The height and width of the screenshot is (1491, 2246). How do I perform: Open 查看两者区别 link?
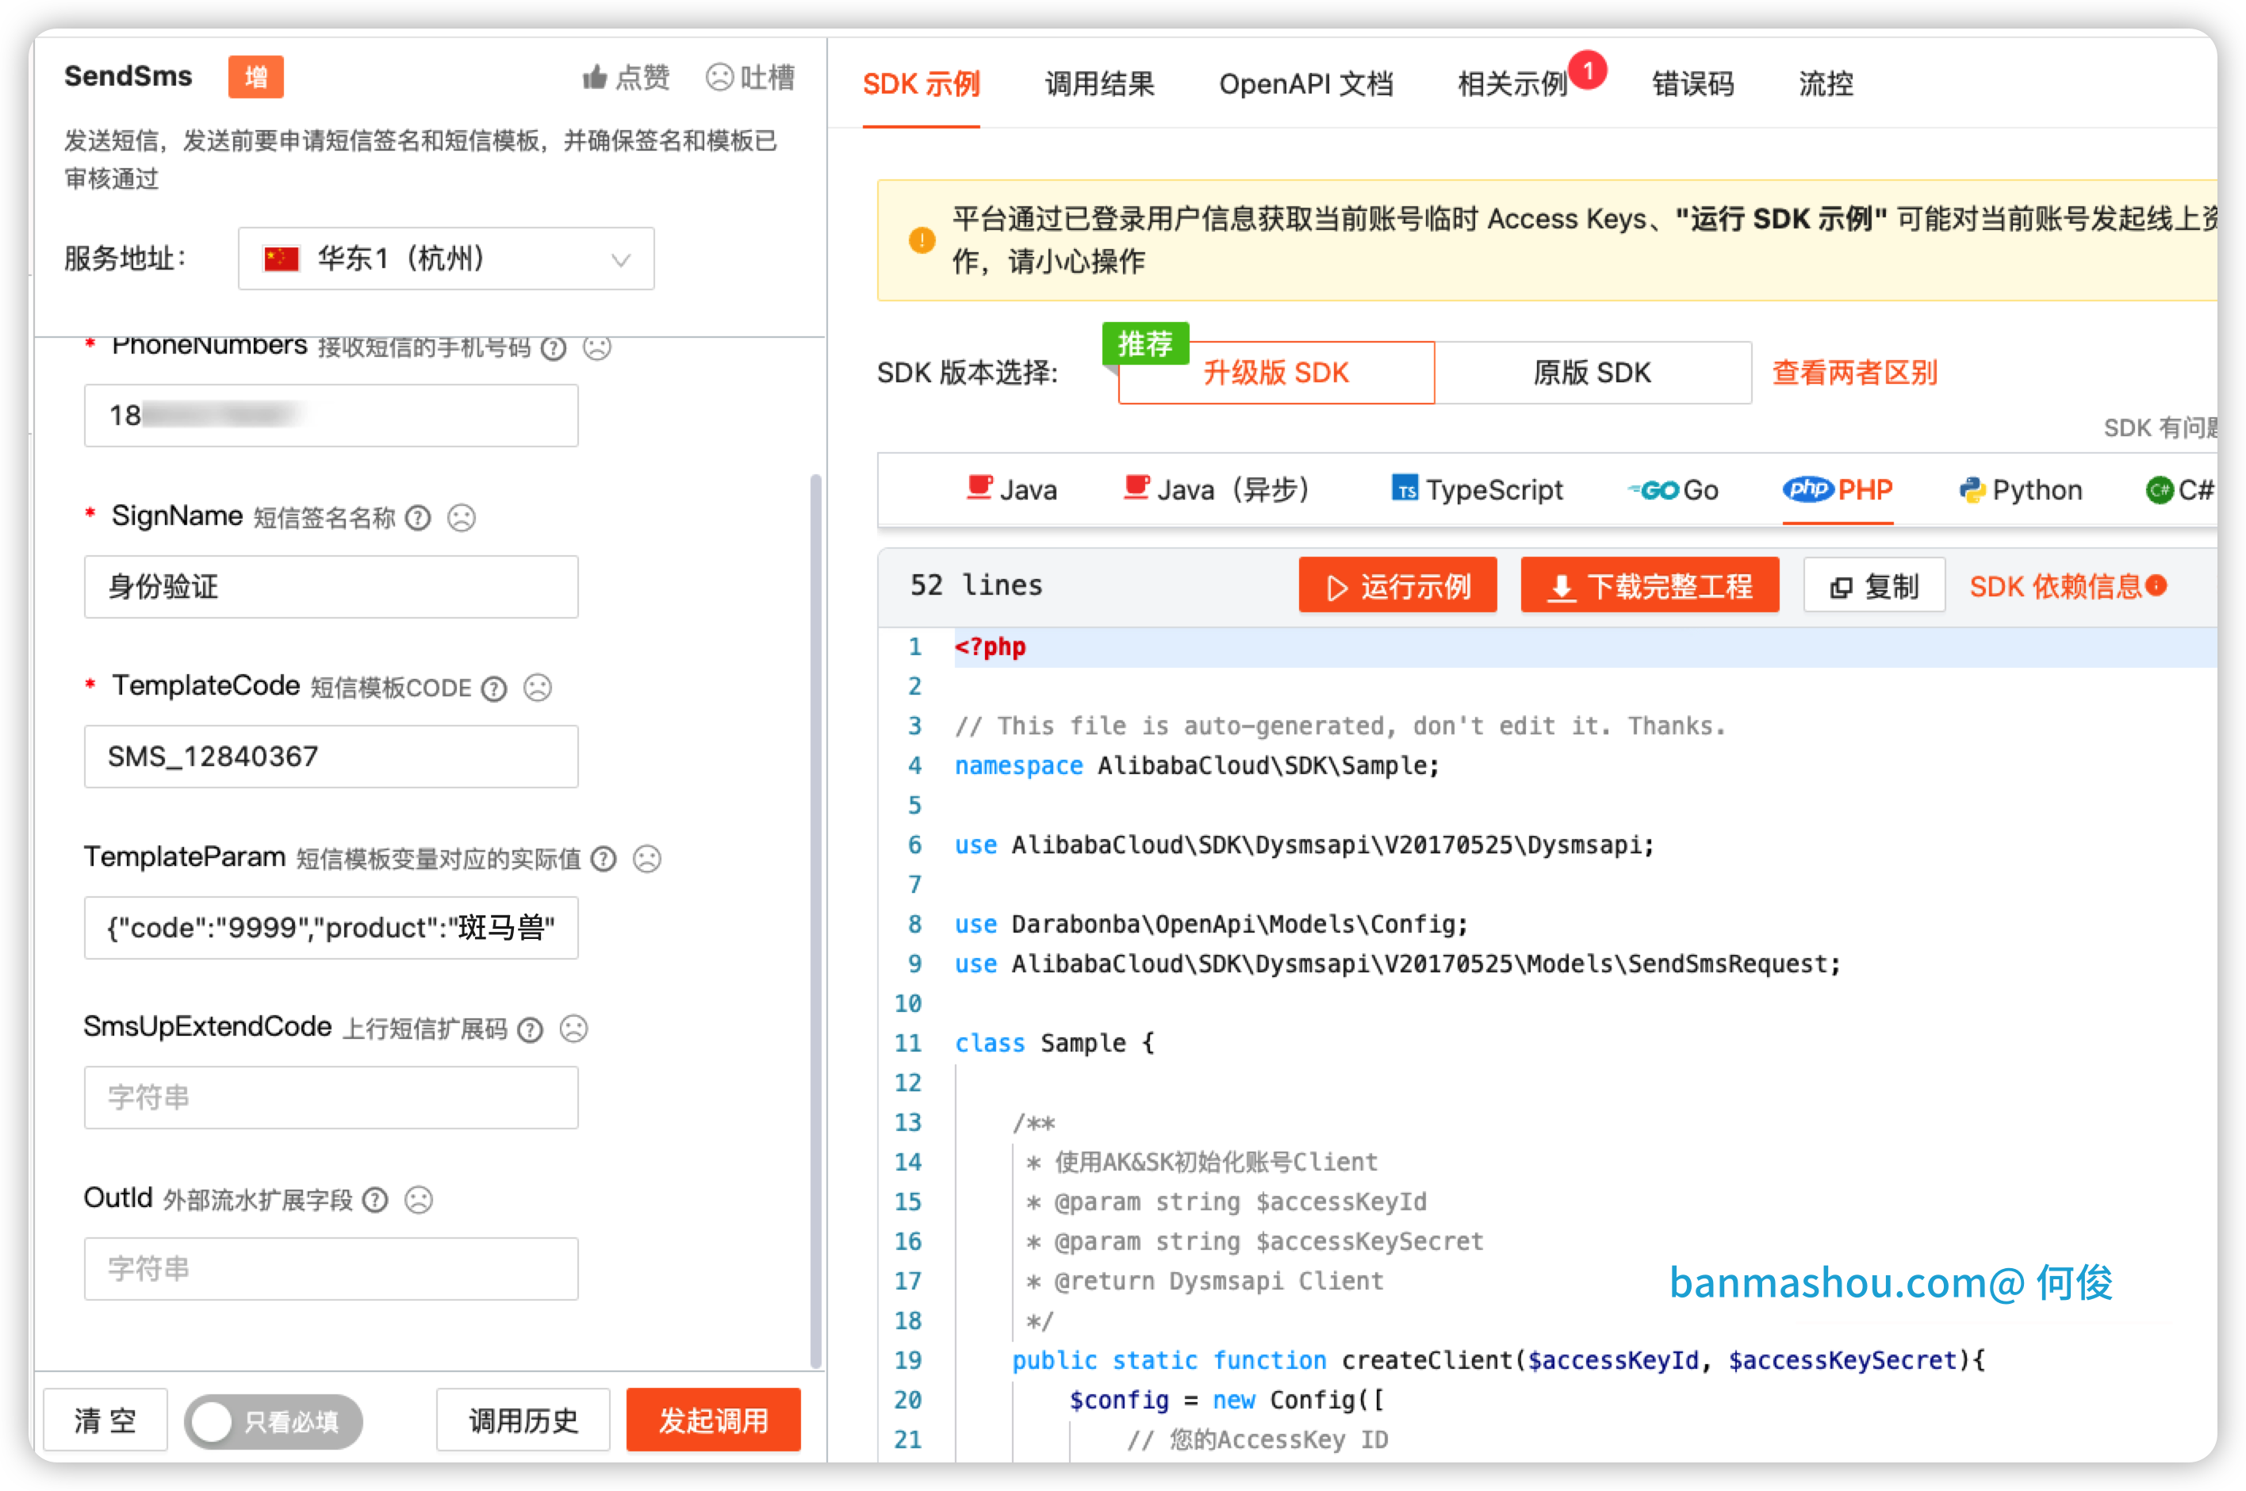1854,373
